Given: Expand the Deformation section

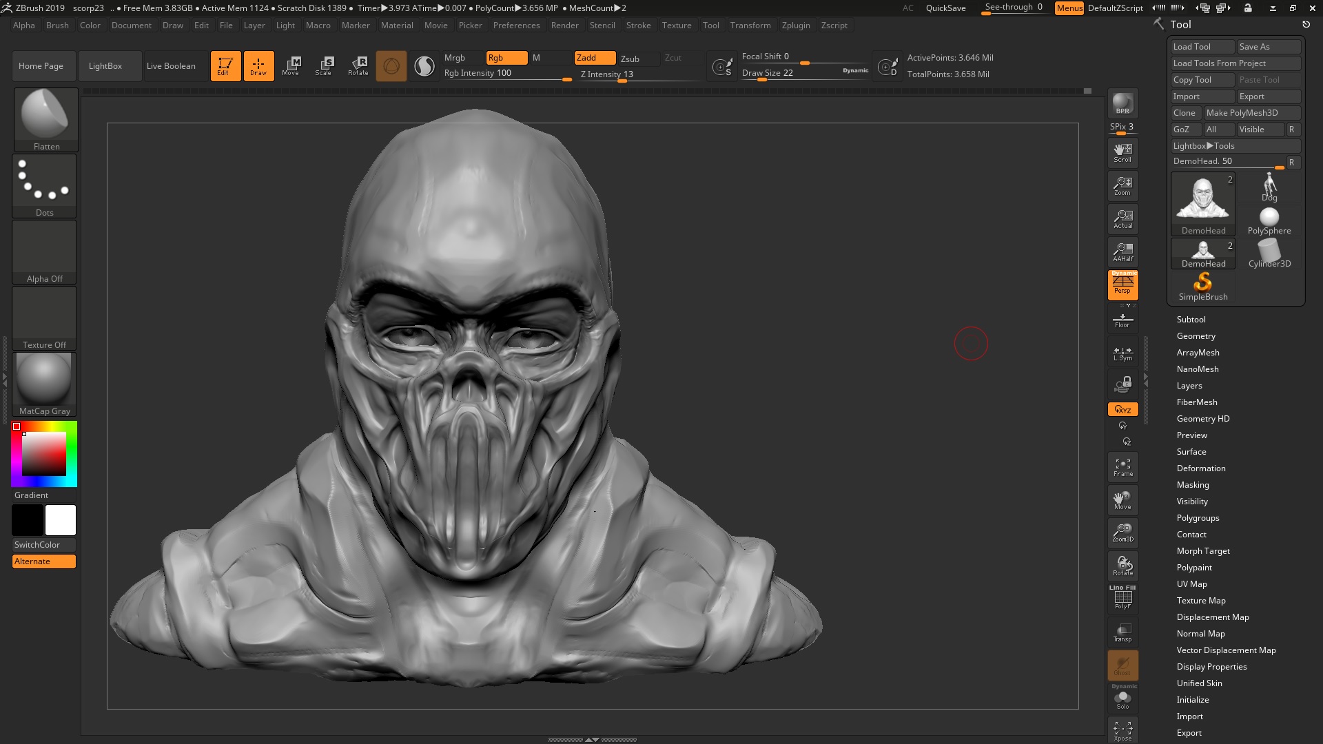Looking at the screenshot, I should click(1200, 468).
